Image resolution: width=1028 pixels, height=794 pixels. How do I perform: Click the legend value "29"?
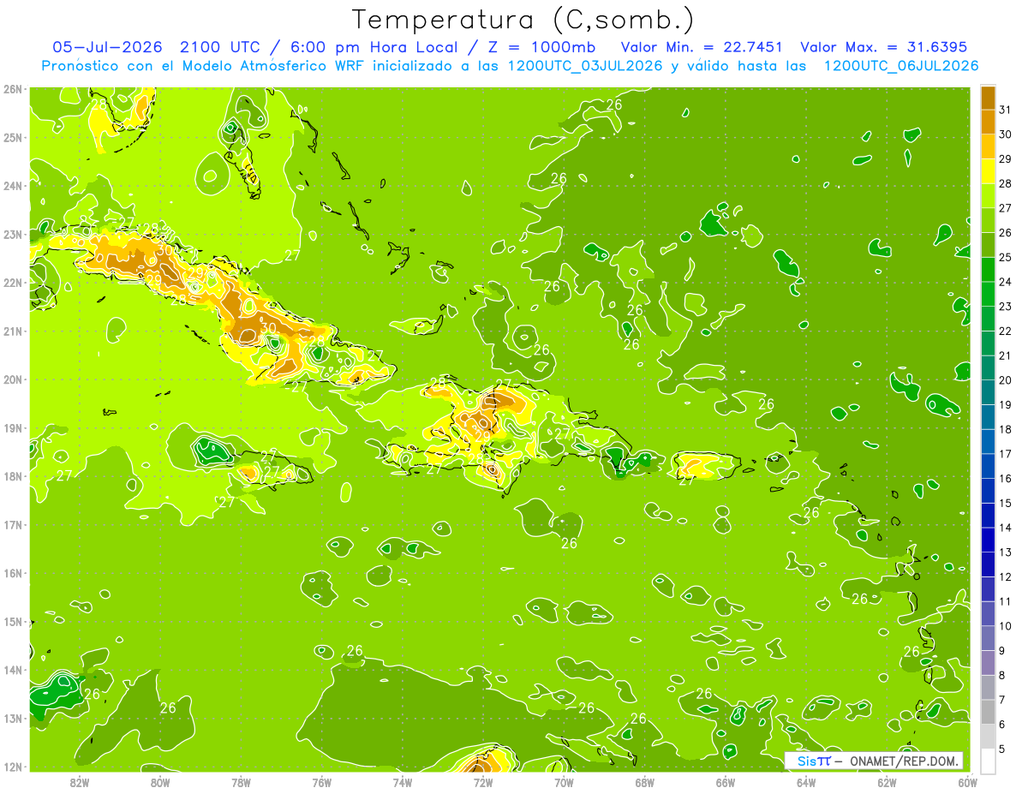[x=1005, y=158]
